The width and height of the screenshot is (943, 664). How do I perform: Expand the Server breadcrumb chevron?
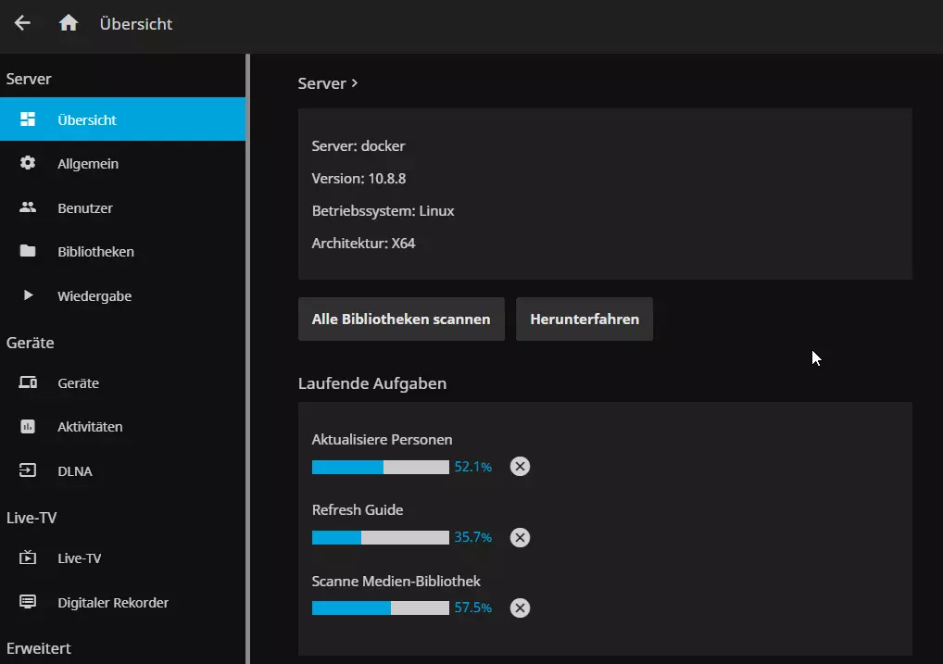(355, 83)
